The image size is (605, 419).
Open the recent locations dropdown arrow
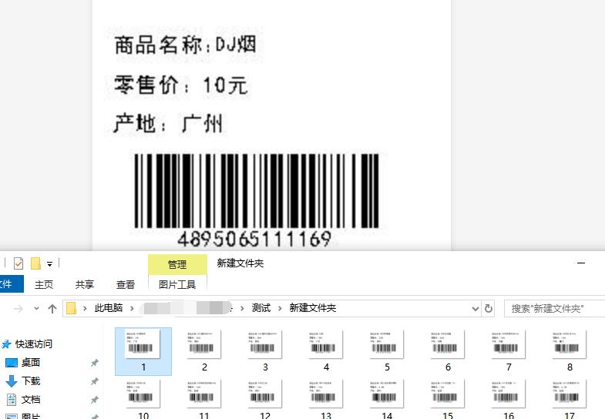click(36, 308)
